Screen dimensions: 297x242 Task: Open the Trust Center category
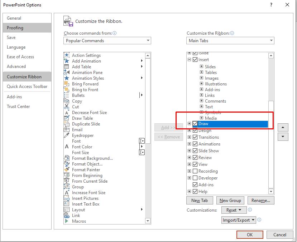(27, 107)
